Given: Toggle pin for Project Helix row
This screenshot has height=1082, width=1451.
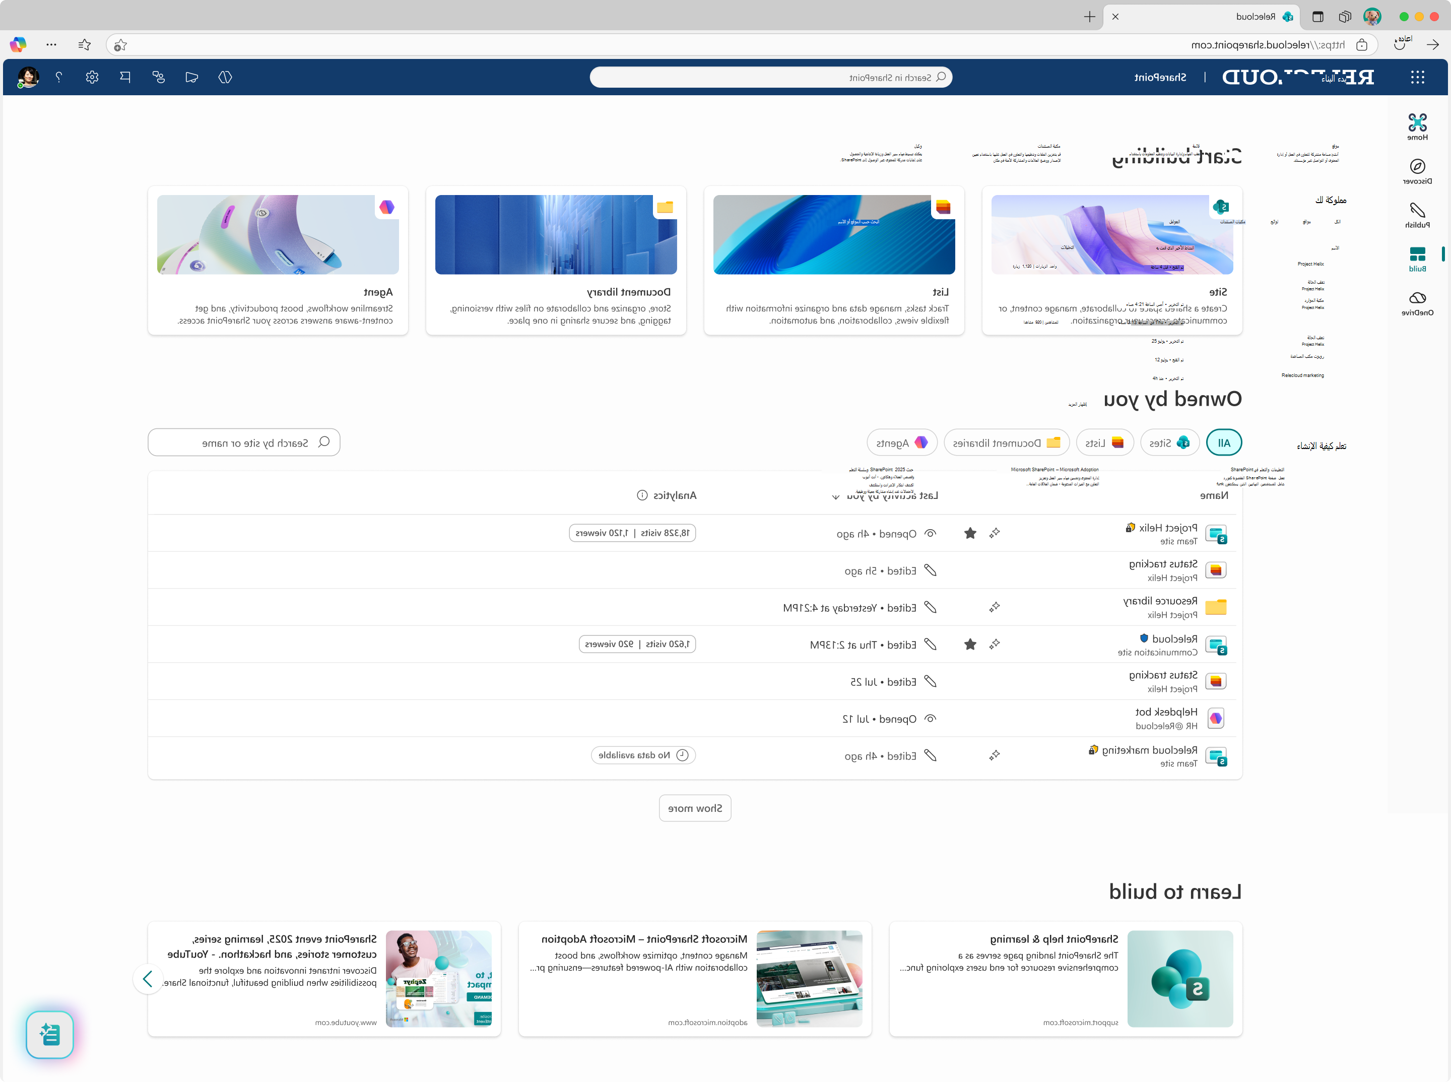Looking at the screenshot, I should pos(995,533).
